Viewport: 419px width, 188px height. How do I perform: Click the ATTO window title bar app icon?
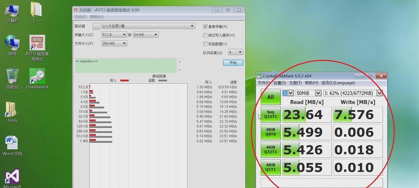[x=75, y=10]
